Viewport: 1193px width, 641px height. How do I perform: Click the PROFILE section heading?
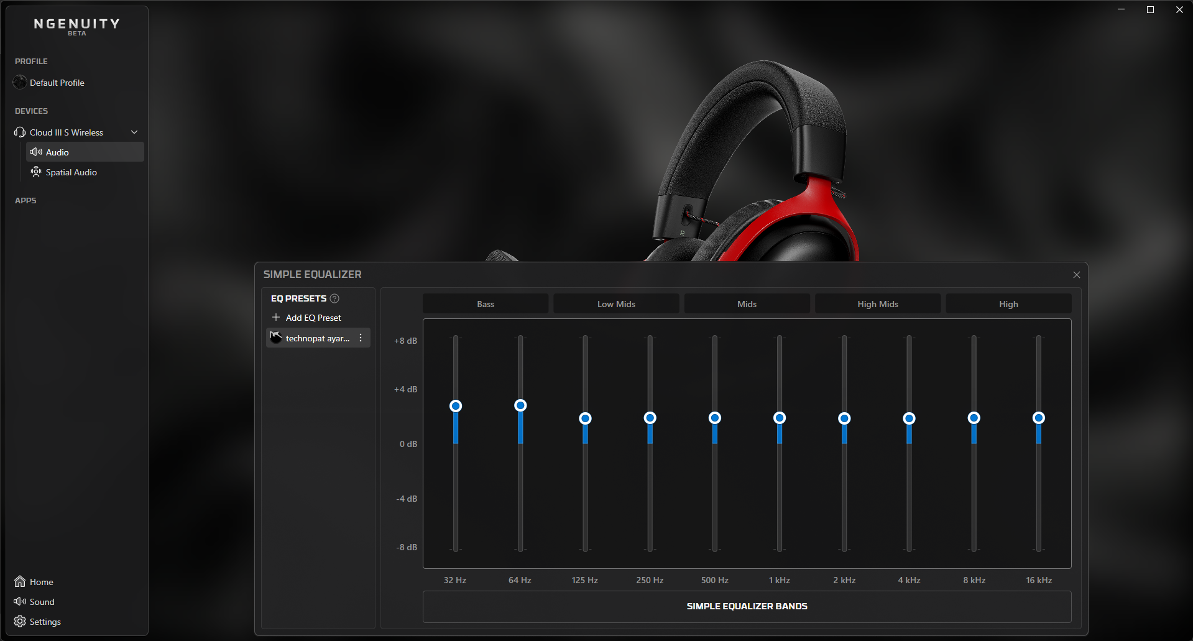coord(31,61)
